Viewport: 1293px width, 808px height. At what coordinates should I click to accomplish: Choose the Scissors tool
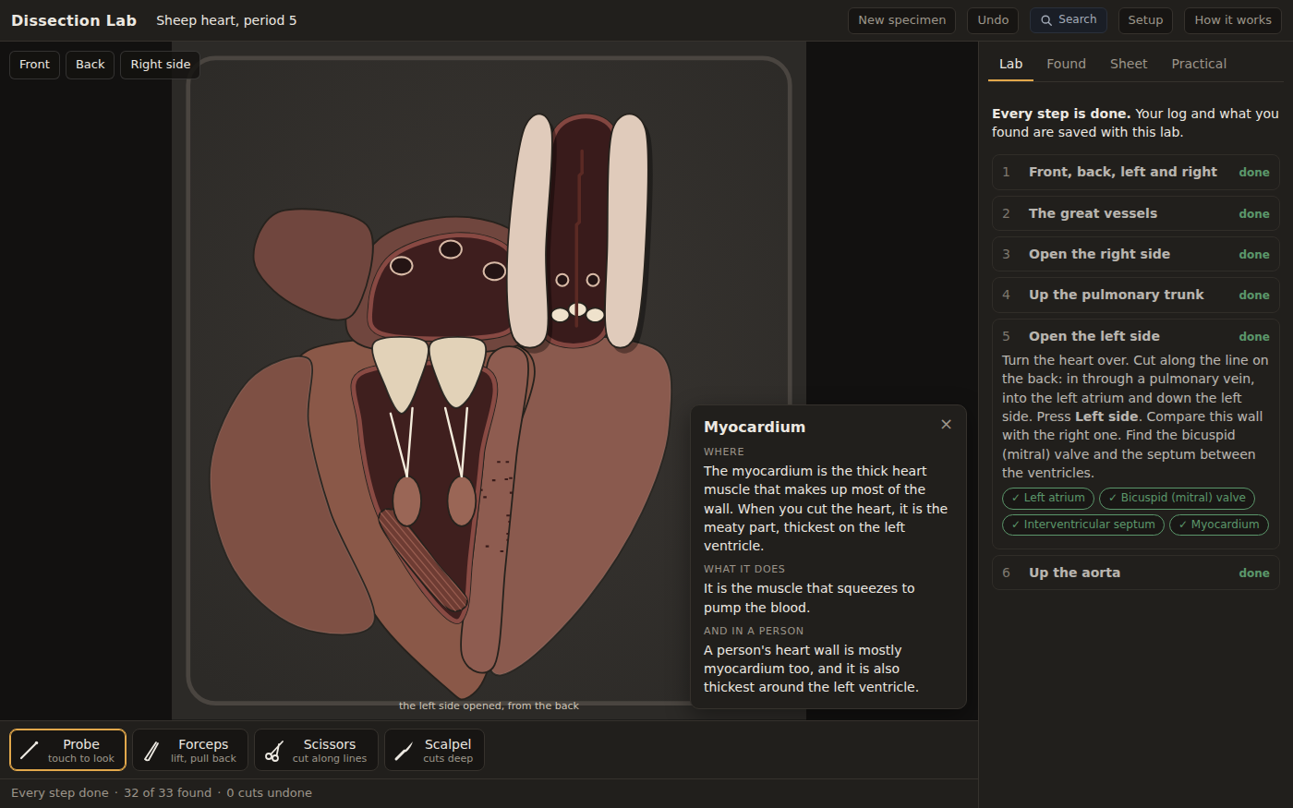316,750
